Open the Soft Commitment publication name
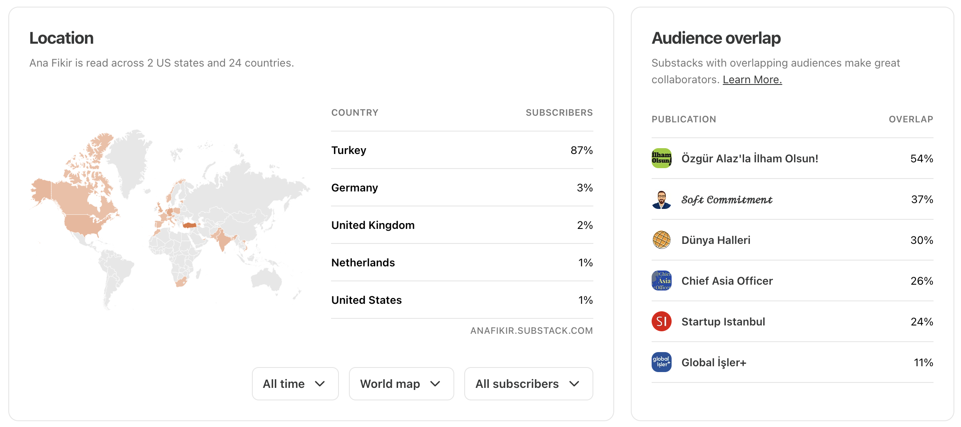961x427 pixels. tap(727, 199)
